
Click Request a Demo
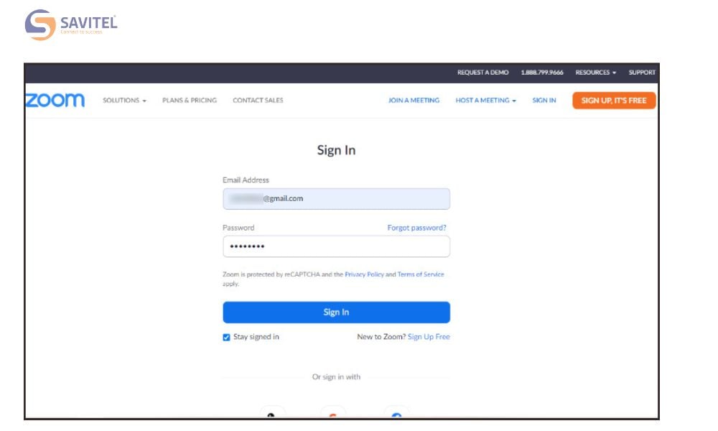482,73
